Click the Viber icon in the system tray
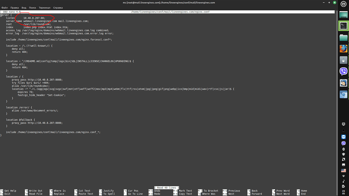This screenshot has height=196, width=349. (344, 143)
